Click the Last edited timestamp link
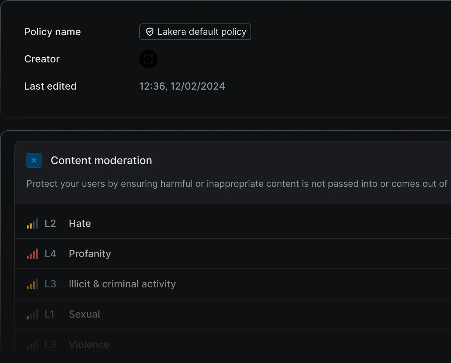 [x=182, y=86]
